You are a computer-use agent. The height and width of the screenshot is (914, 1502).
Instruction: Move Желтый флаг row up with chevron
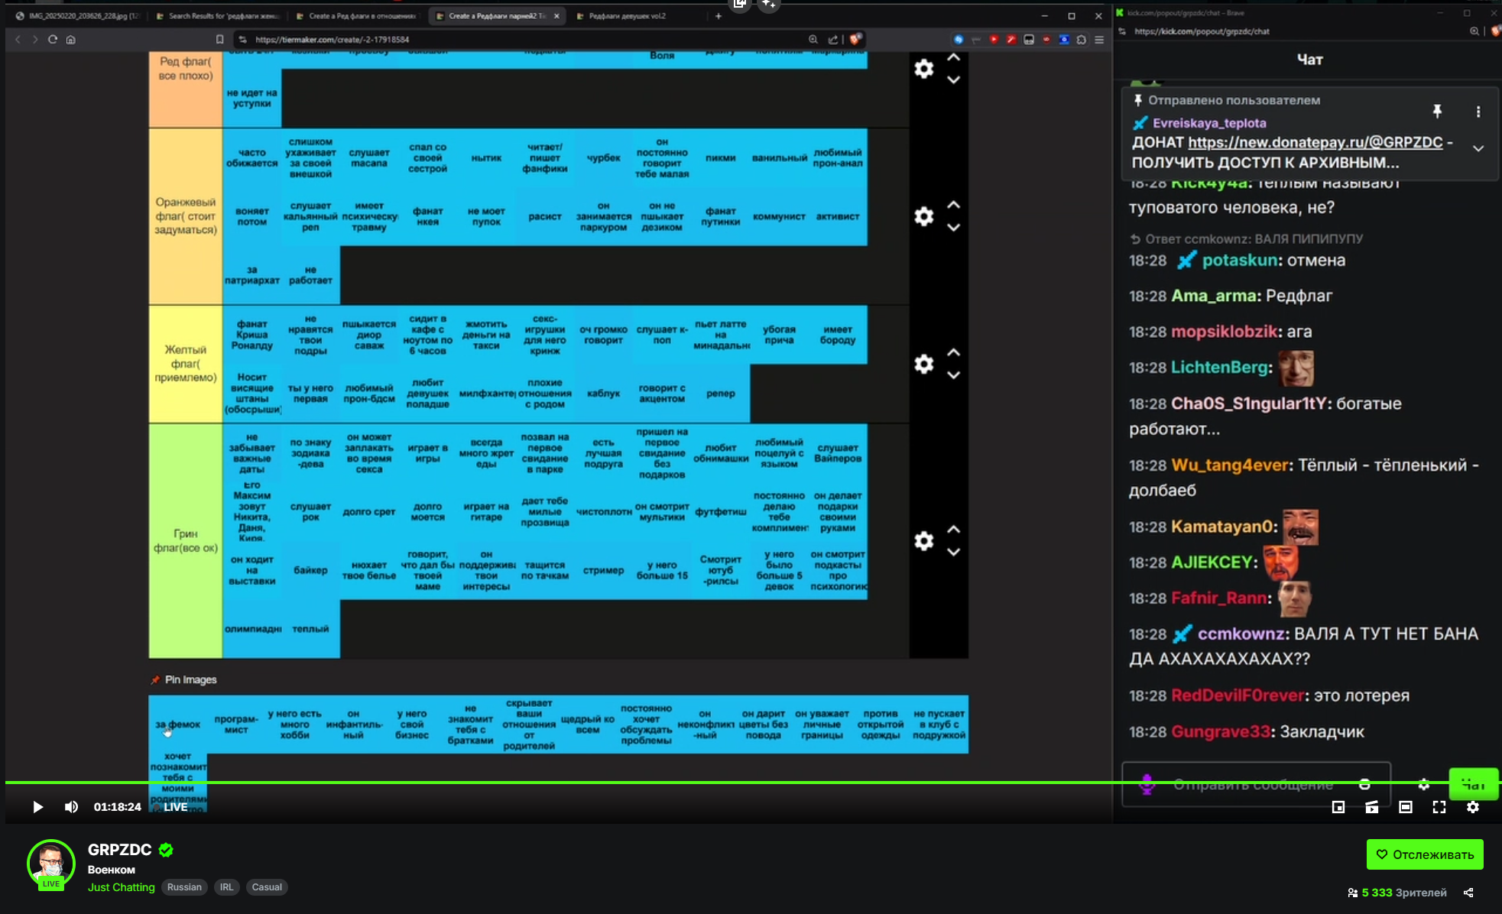pos(953,352)
